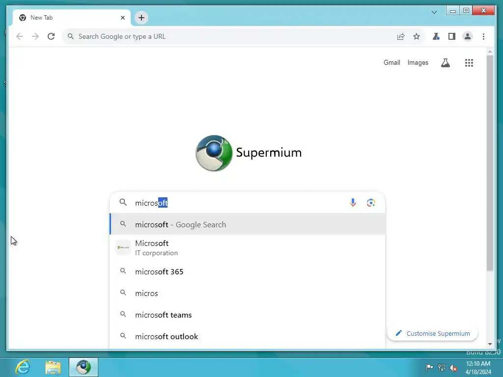Viewport: 503px width, 377px height.
Task: Open the profile avatar menu
Action: click(x=468, y=36)
